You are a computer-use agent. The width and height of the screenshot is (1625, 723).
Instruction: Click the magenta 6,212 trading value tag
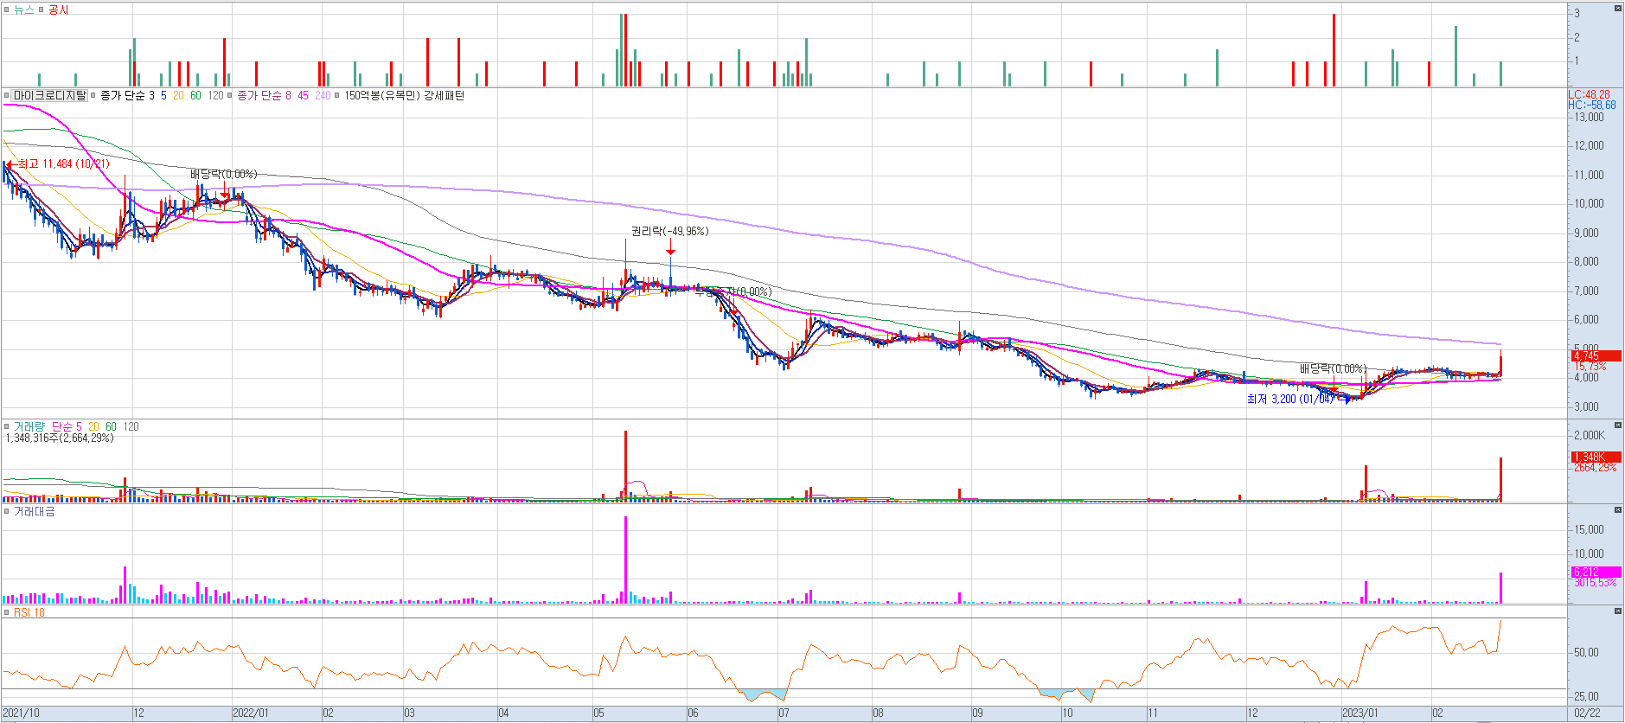tap(1596, 572)
